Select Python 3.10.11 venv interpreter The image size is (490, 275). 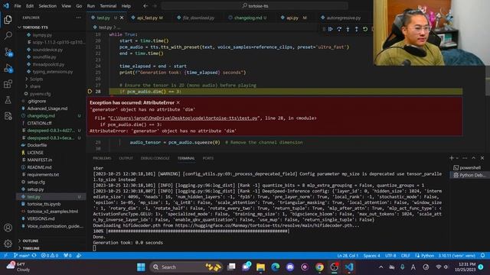[456, 255]
